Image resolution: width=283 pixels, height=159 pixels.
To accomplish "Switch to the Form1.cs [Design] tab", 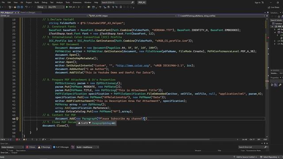I will [28, 12].
